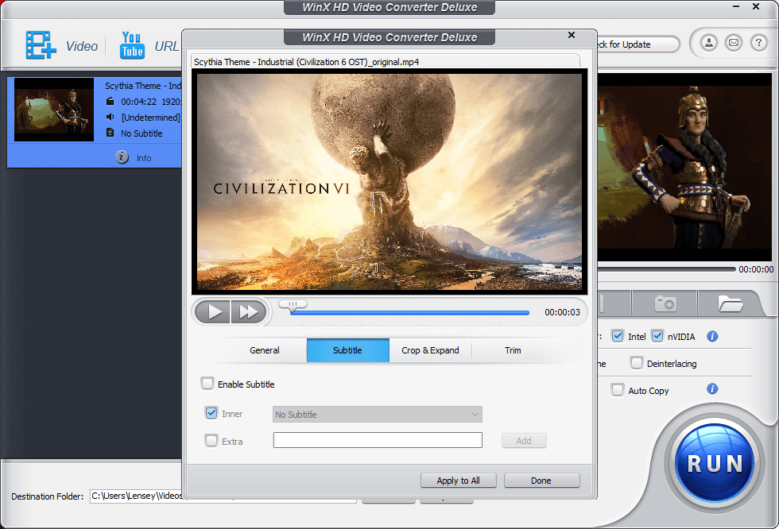Click the No Subtitle text in file list
The image size is (779, 529).
click(141, 133)
